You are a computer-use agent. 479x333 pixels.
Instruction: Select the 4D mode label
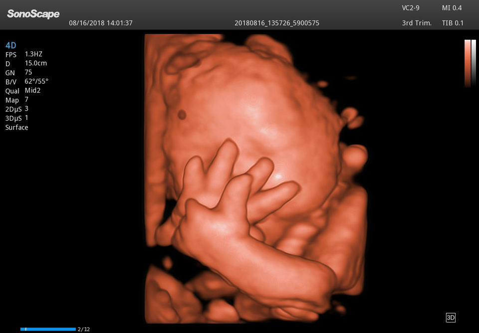10,45
